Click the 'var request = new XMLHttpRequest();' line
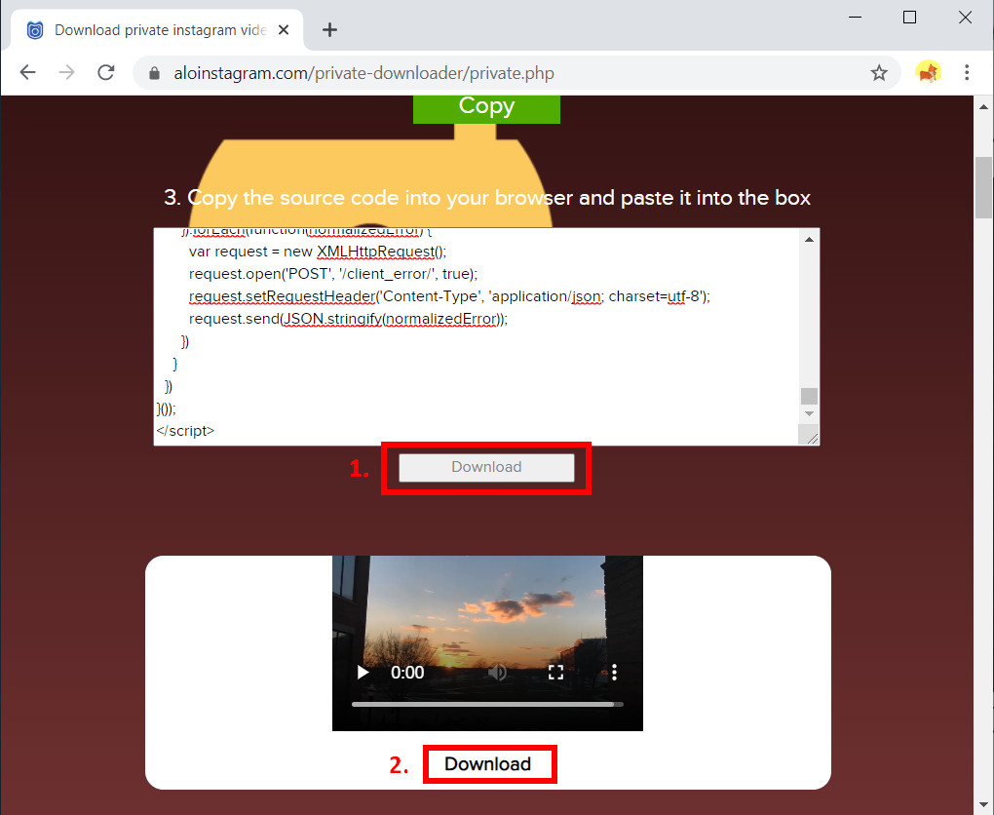 (x=318, y=252)
